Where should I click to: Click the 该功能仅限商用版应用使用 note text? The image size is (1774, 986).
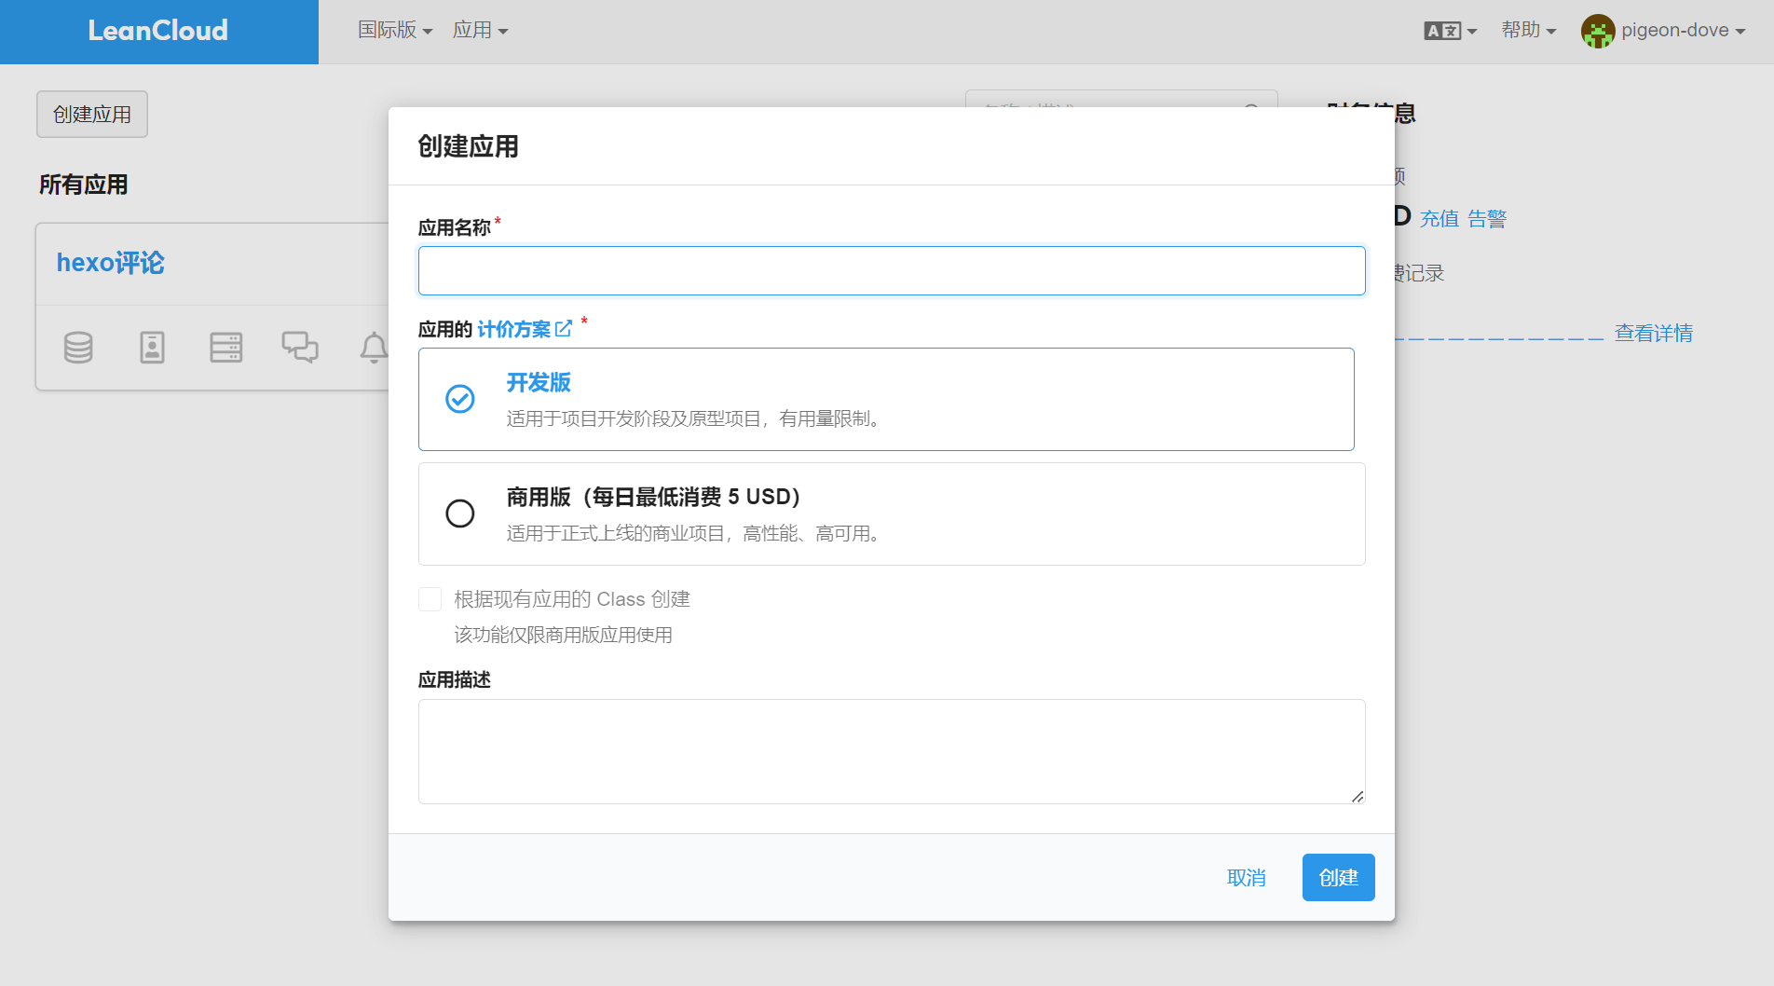pos(564,636)
